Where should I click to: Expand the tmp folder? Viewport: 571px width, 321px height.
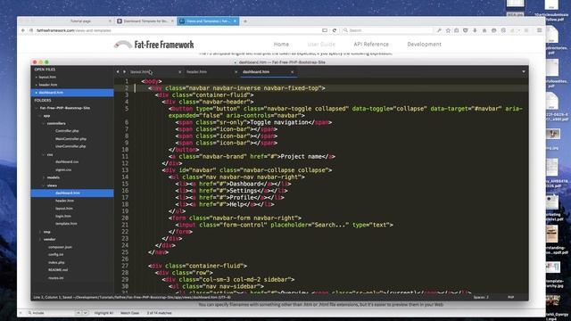click(40, 232)
